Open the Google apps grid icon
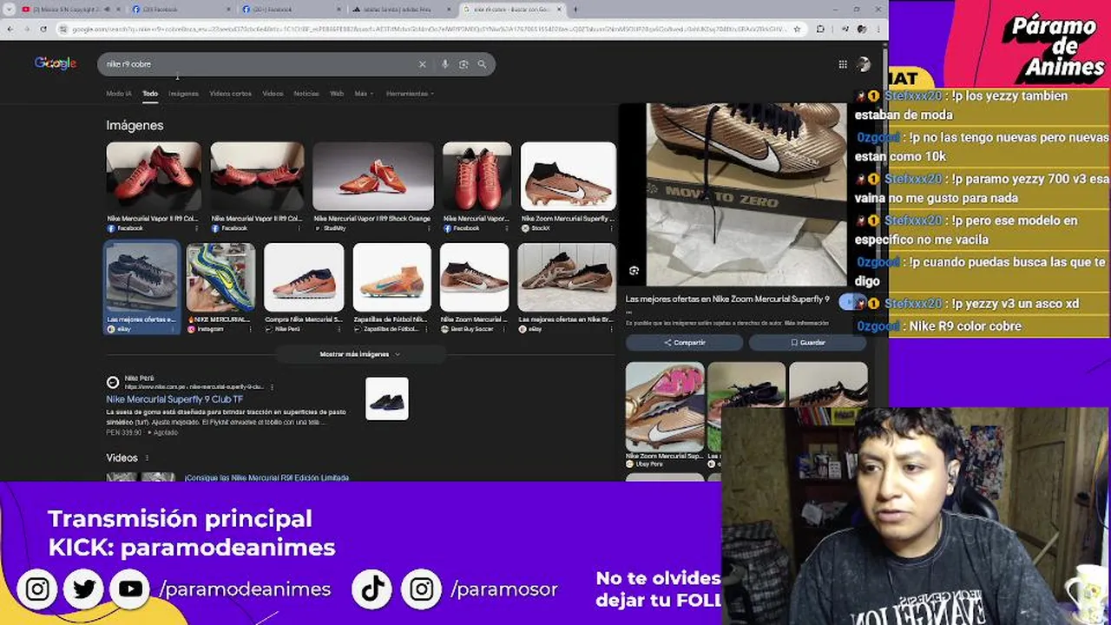The width and height of the screenshot is (1111, 625). point(843,64)
